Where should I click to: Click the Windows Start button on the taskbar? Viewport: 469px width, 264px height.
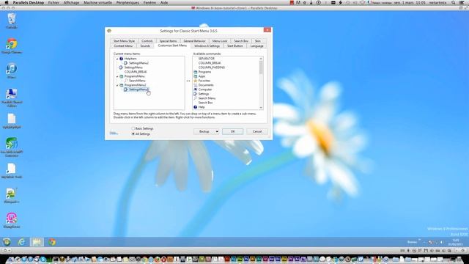click(x=7, y=242)
